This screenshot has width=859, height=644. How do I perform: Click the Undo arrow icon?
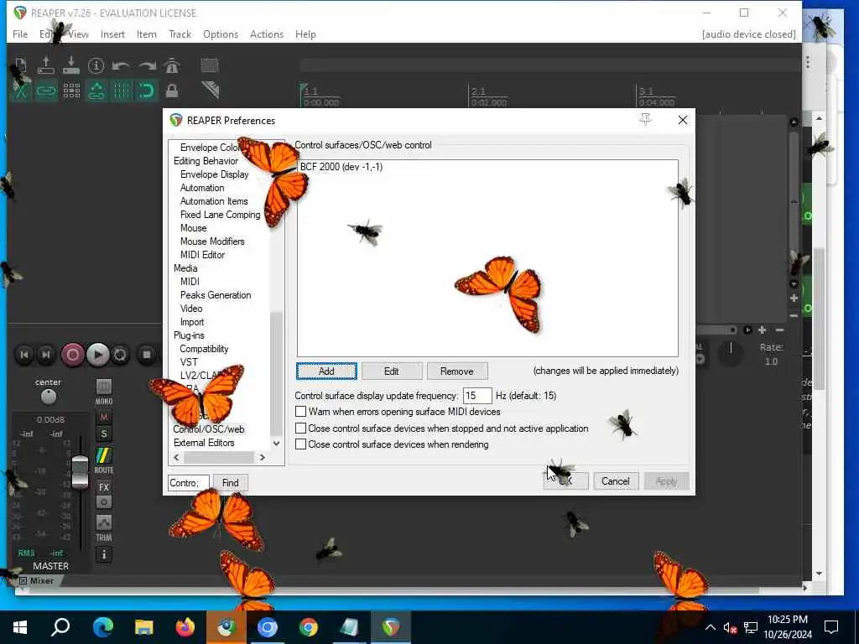pos(121,65)
